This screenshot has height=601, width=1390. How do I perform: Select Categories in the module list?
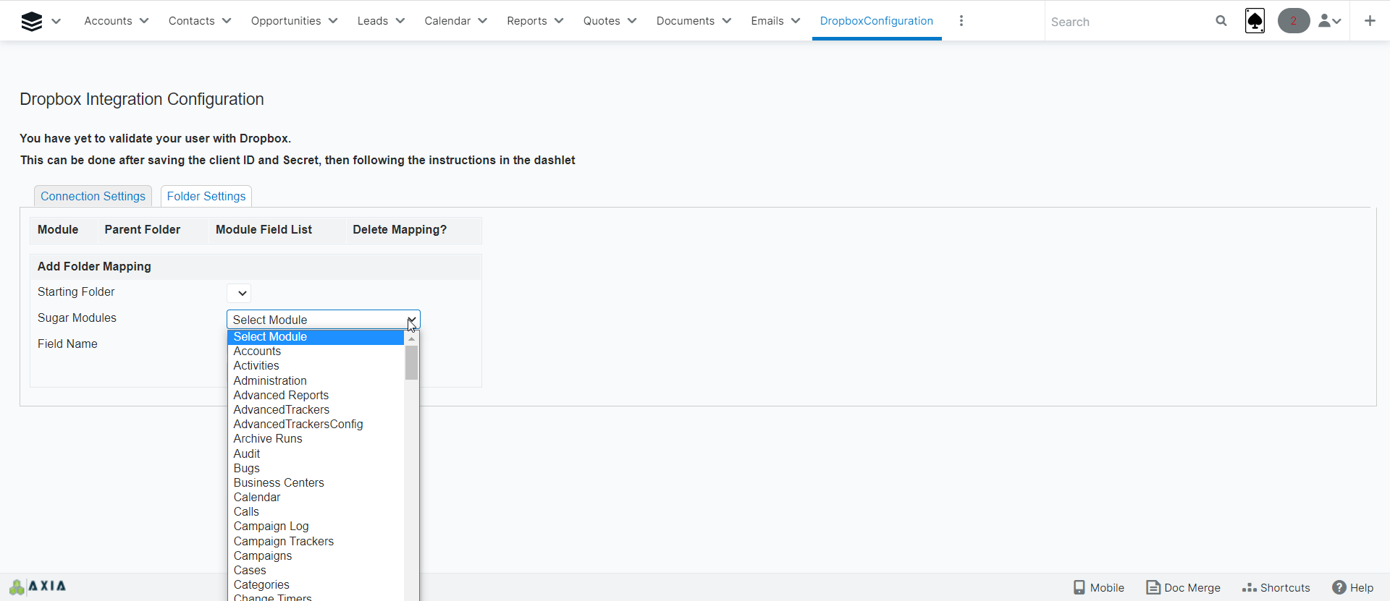316,585
